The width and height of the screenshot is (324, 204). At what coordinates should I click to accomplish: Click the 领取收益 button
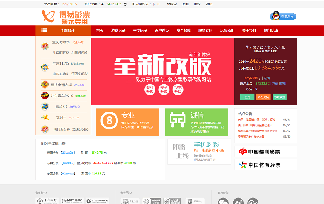279,97
